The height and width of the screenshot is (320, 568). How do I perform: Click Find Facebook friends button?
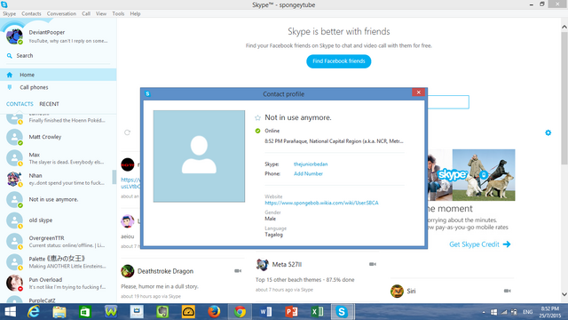click(339, 61)
